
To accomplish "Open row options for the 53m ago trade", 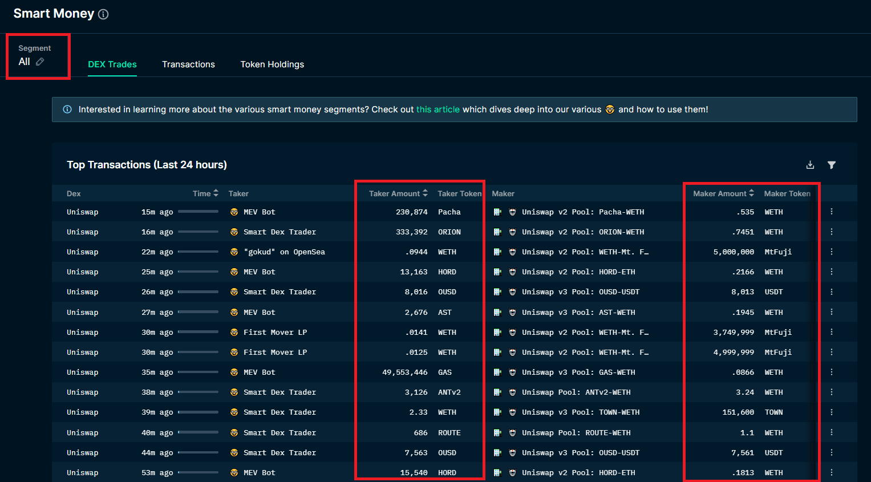I will [x=832, y=472].
